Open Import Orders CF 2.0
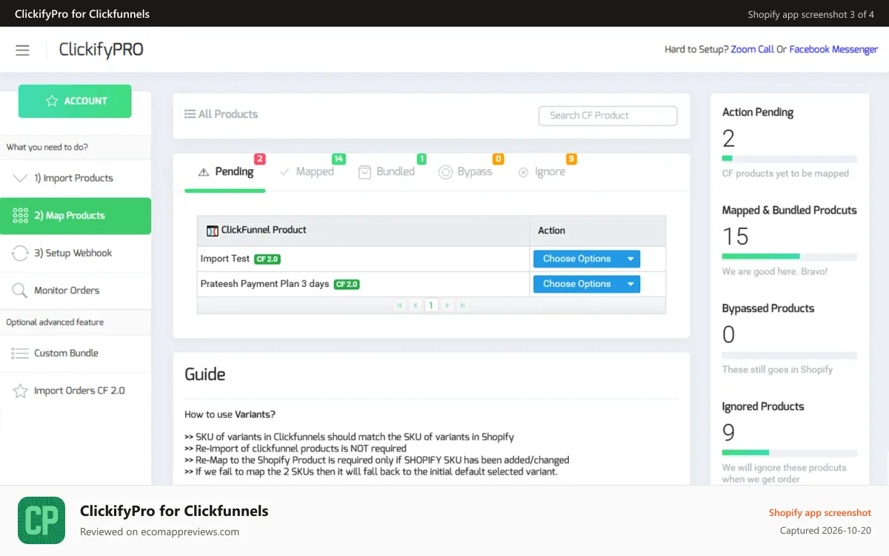Image resolution: width=889 pixels, height=556 pixels. coord(76,391)
